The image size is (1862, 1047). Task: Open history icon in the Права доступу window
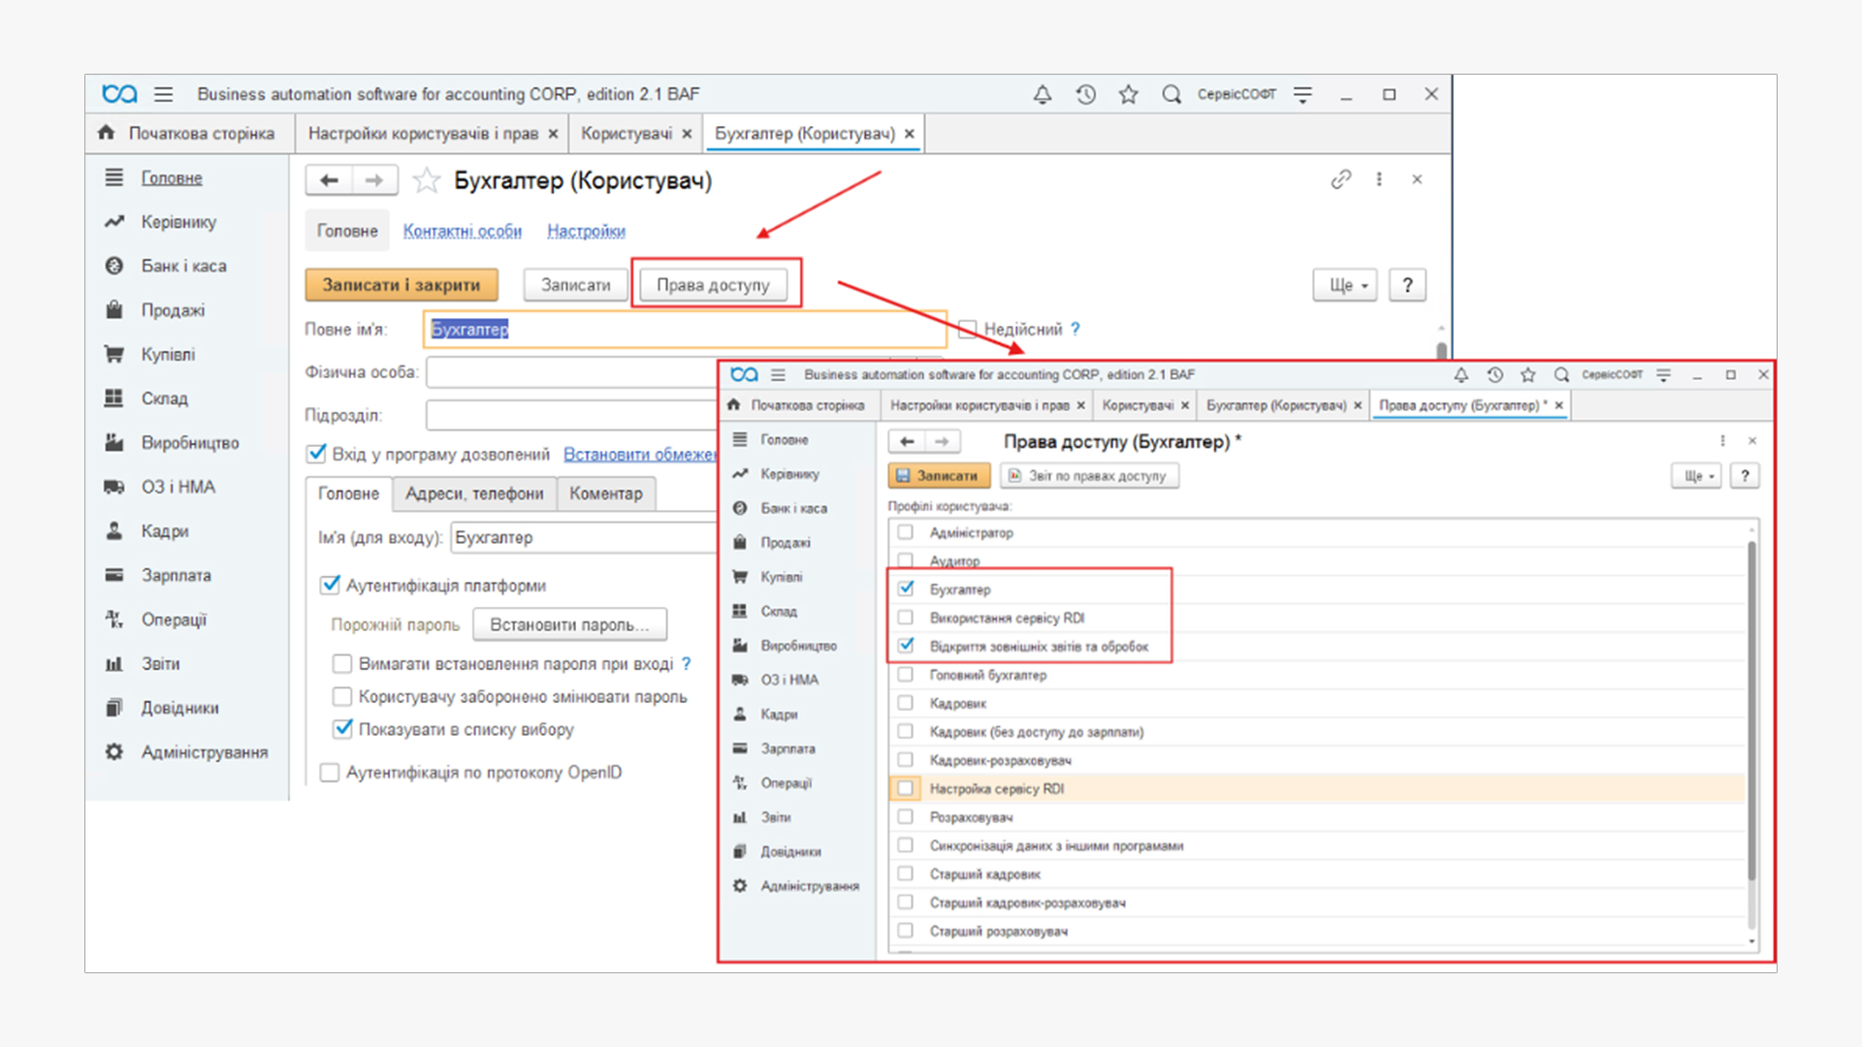tap(1494, 374)
